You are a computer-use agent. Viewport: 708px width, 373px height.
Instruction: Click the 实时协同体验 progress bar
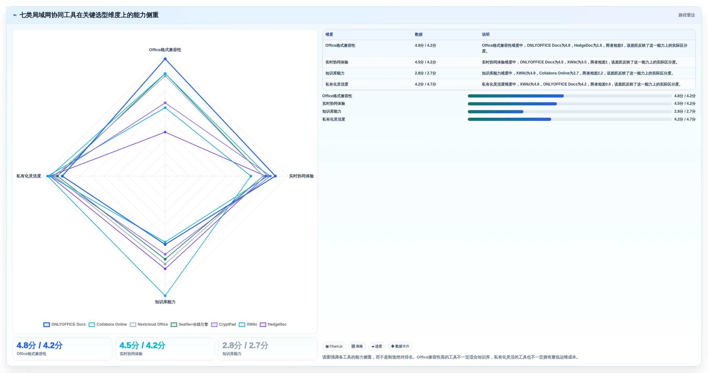click(570, 104)
